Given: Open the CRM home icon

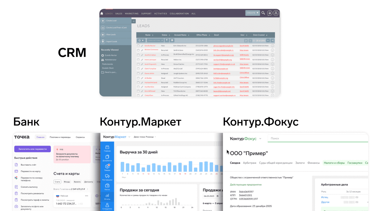Looking at the screenshot, I should pyautogui.click(x=102, y=13).
